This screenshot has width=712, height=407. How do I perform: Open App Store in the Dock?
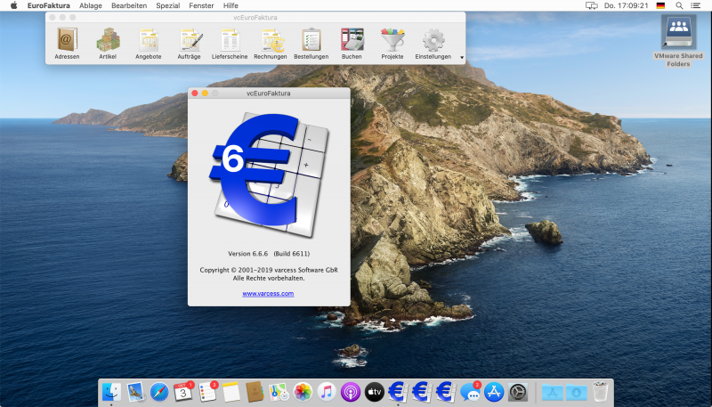(x=494, y=392)
